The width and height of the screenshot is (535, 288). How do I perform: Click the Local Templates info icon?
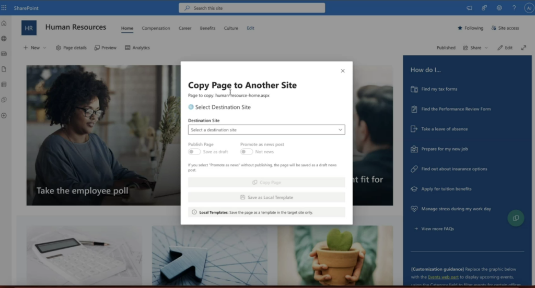[x=194, y=212]
